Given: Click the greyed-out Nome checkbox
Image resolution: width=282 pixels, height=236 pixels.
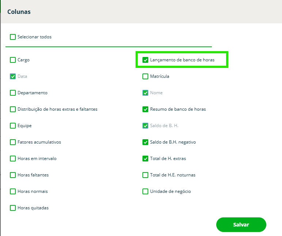Looking at the screenshot, I should coord(145,93).
